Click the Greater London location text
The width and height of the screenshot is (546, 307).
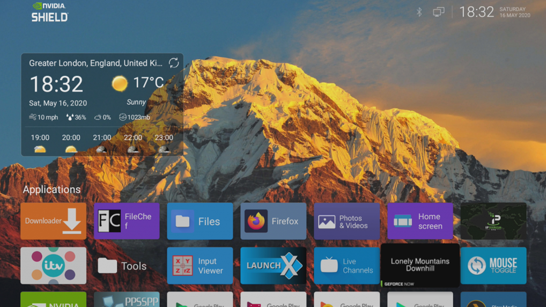96,63
